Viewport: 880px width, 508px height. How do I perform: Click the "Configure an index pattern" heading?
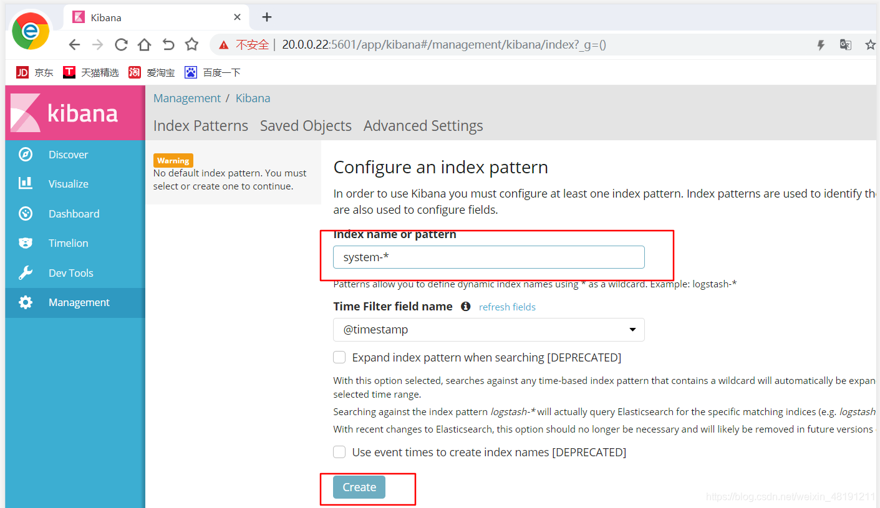pyautogui.click(x=441, y=167)
